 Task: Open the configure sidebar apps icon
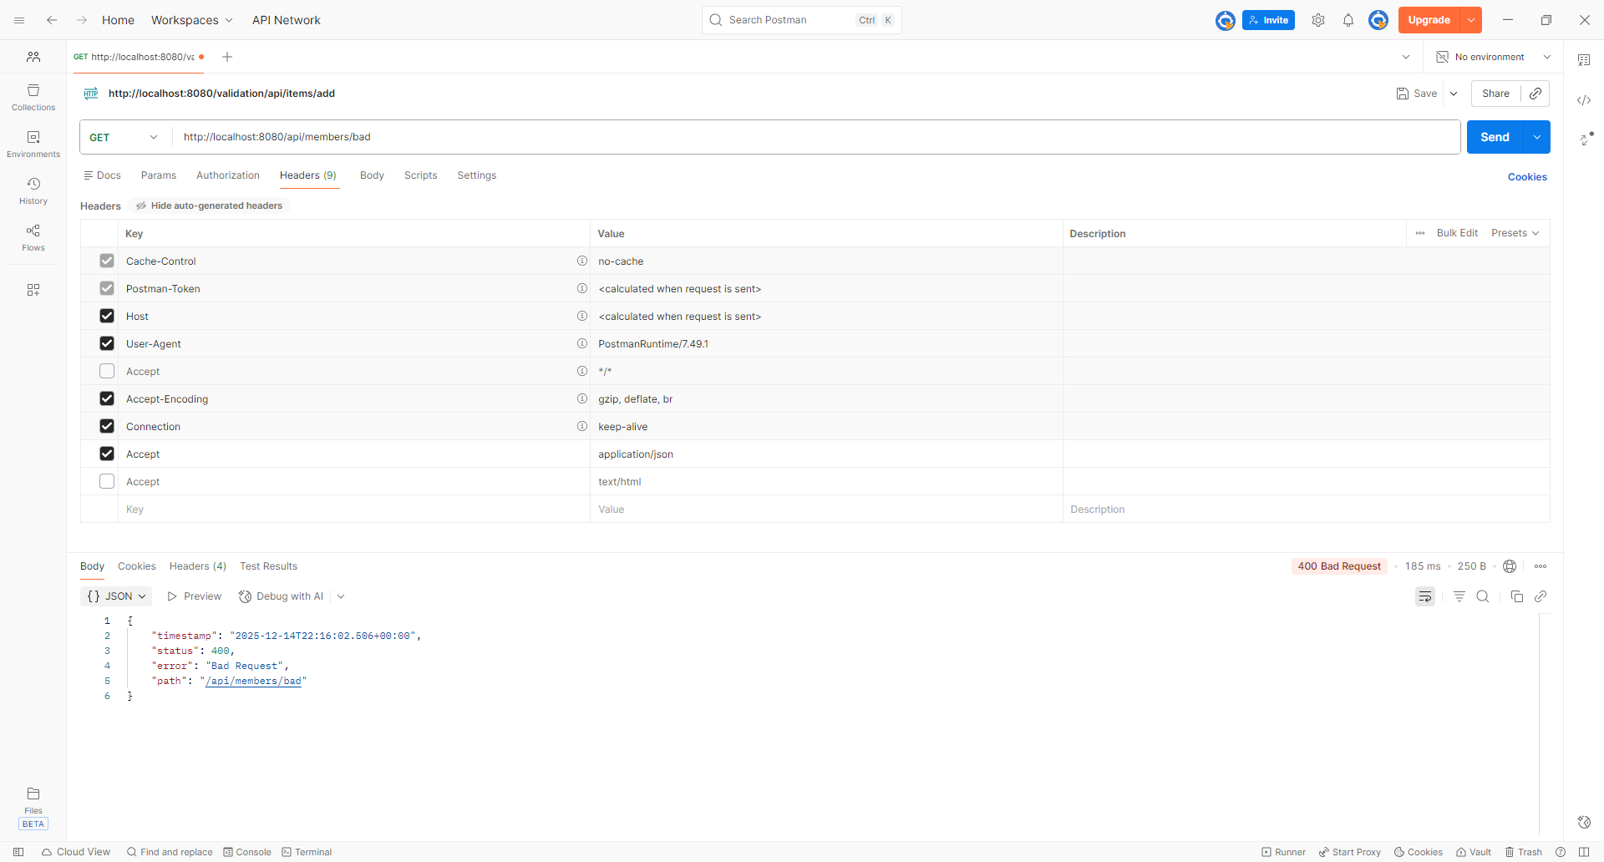[x=33, y=290]
